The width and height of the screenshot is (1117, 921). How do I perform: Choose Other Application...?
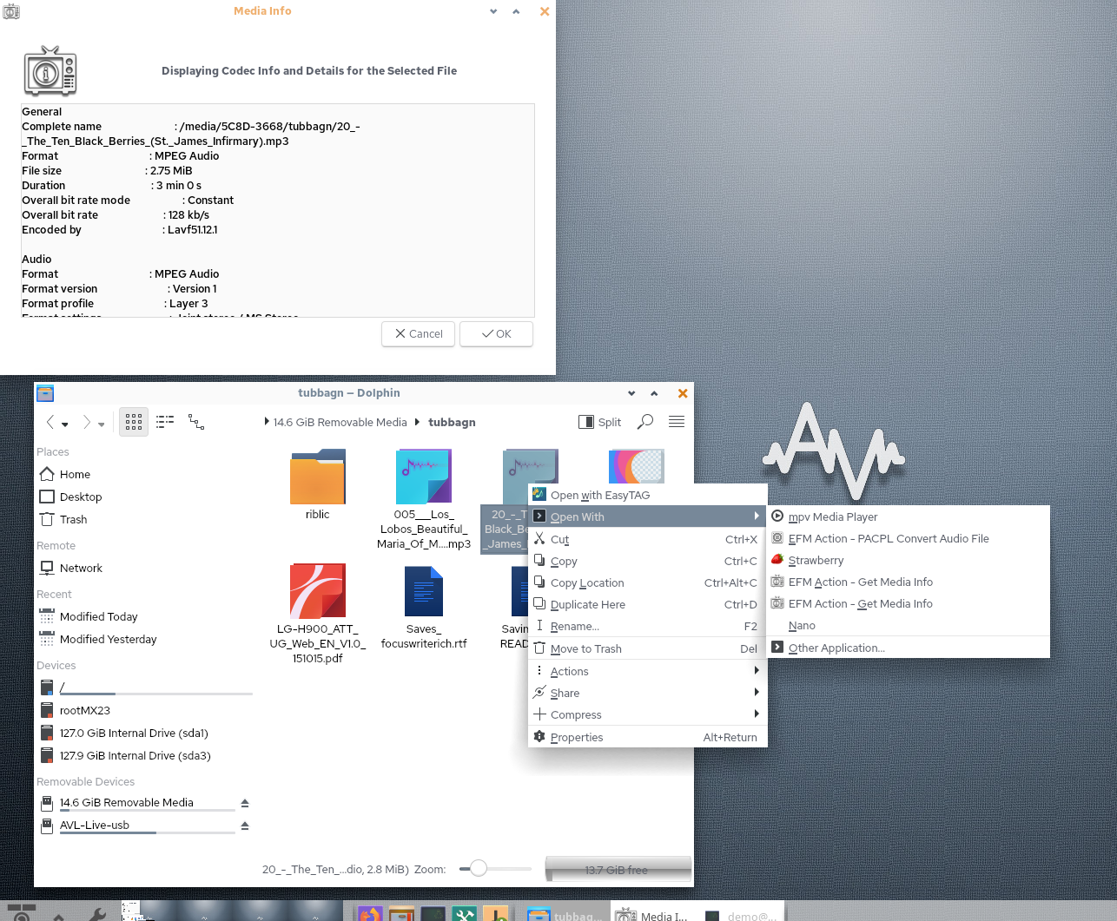tap(909, 648)
